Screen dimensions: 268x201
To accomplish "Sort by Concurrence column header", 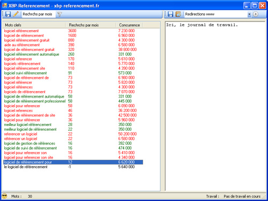I will (129, 25).
